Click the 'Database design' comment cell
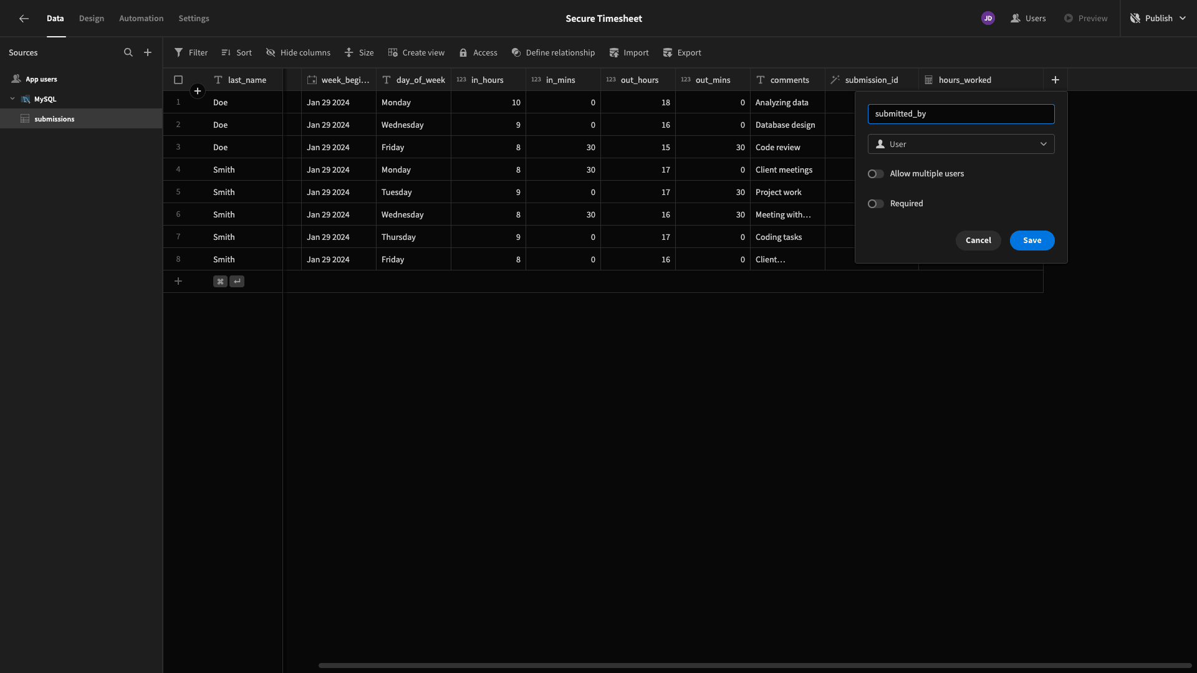Viewport: 1197px width, 673px height. (x=787, y=125)
